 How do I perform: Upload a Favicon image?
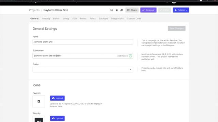point(57,98)
